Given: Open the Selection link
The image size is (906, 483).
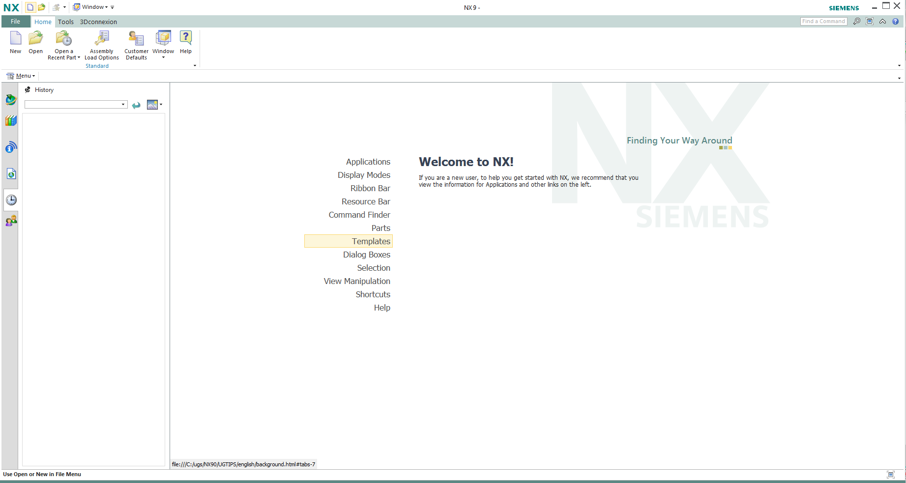Looking at the screenshot, I should (x=374, y=268).
